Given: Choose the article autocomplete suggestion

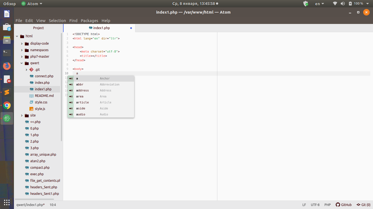Looking at the screenshot, I should point(101,102).
